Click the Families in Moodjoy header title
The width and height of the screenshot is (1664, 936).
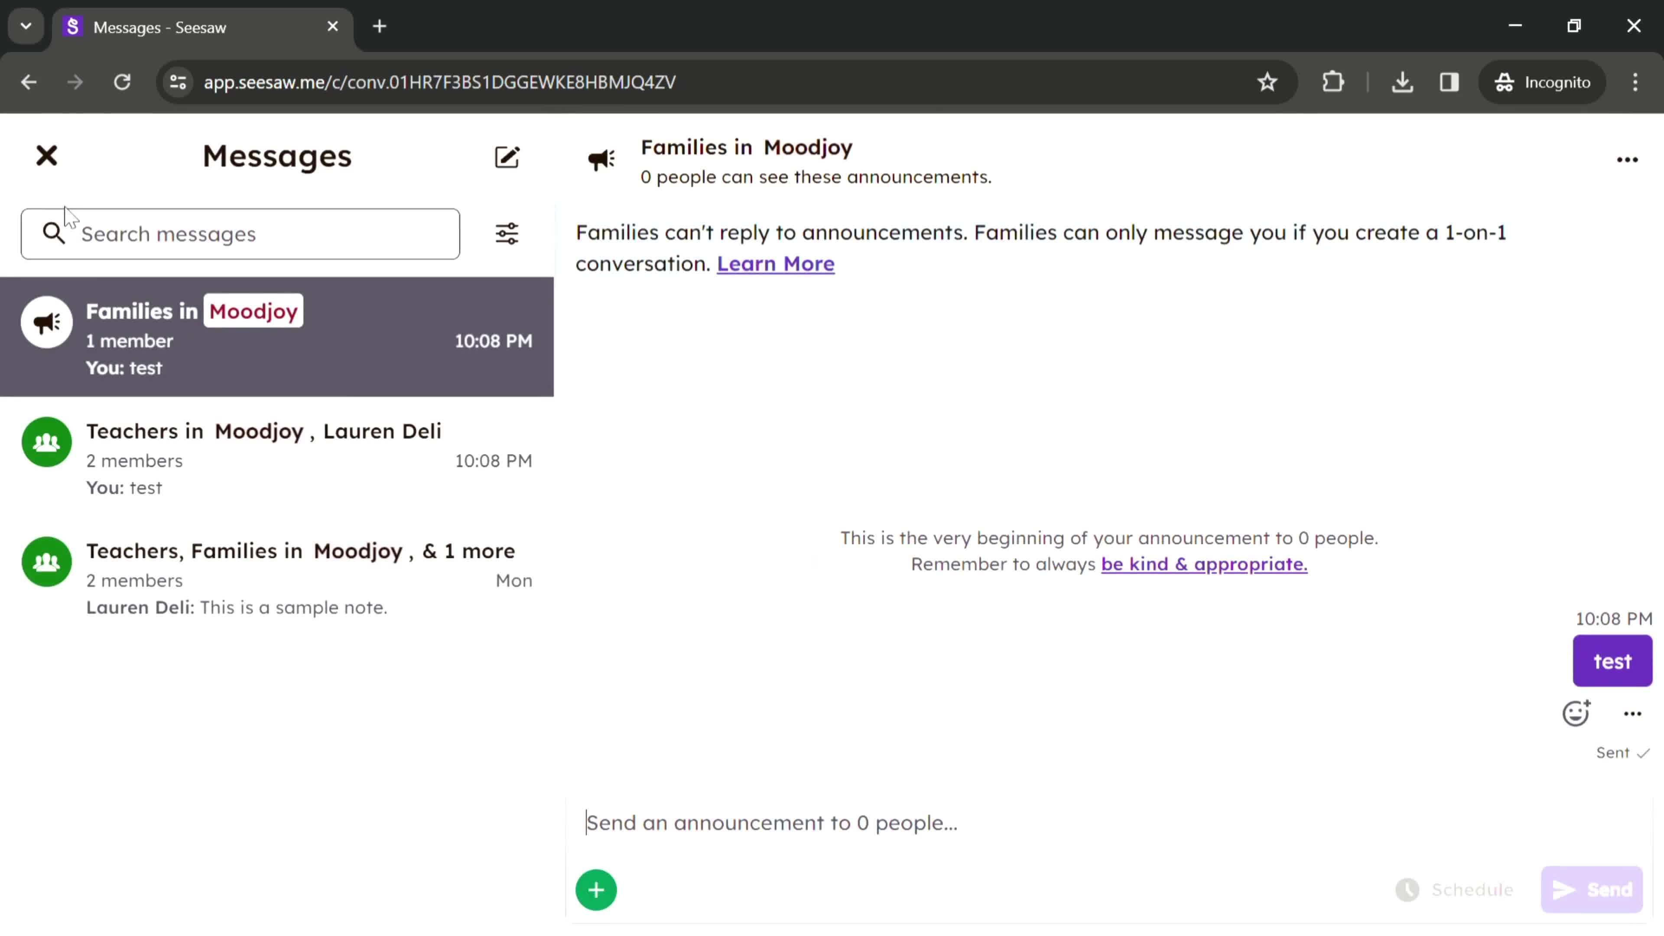click(x=747, y=147)
